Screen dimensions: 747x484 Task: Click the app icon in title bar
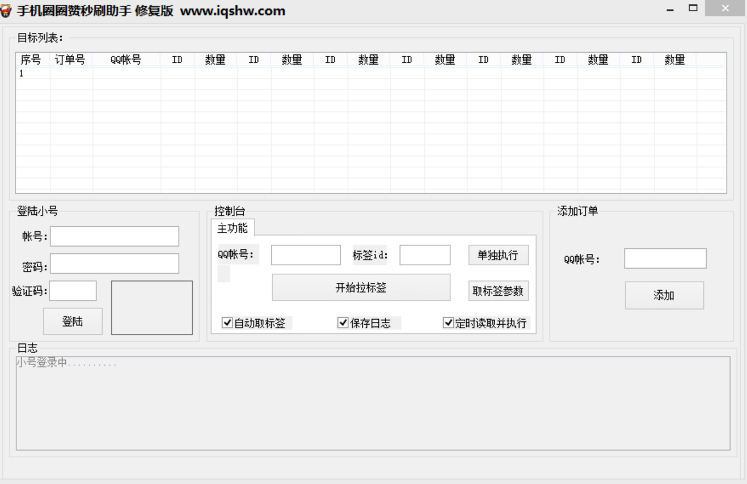7,11
